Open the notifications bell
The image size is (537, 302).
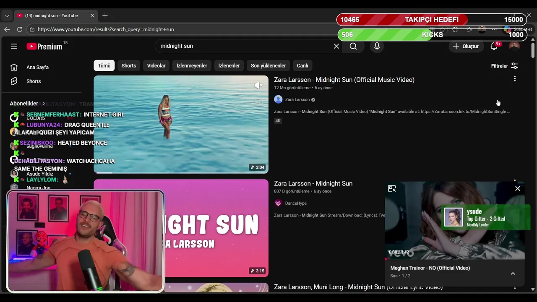pyautogui.click(x=494, y=46)
